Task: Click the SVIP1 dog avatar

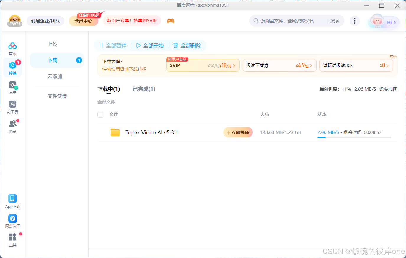Action: pos(15,21)
